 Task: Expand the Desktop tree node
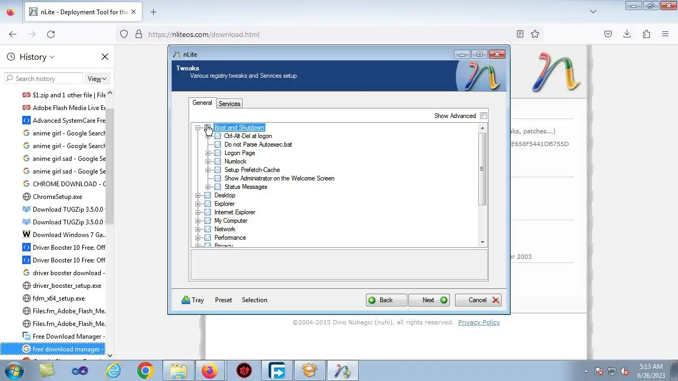coord(198,195)
